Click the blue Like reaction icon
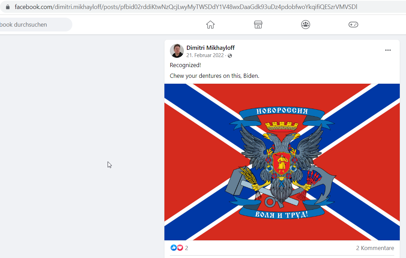 [173, 248]
